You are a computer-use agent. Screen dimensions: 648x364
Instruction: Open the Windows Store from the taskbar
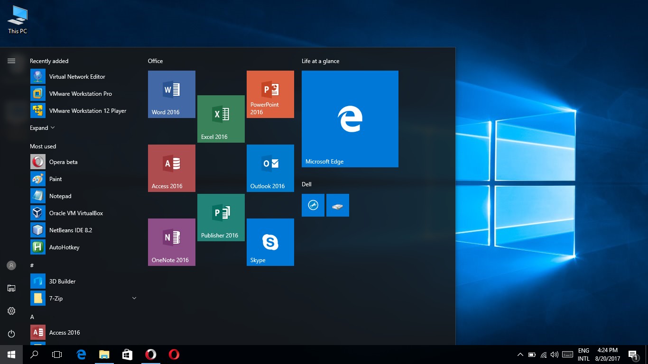[x=127, y=354]
